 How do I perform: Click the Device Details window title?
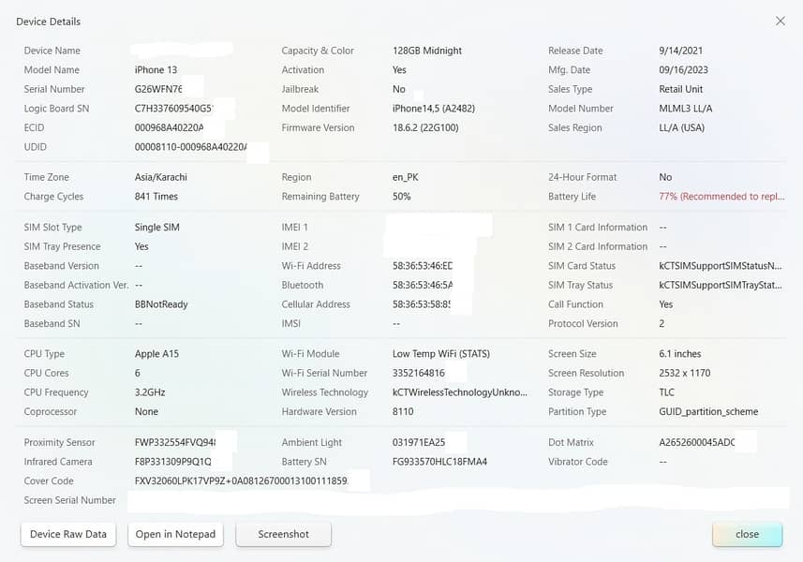click(48, 22)
